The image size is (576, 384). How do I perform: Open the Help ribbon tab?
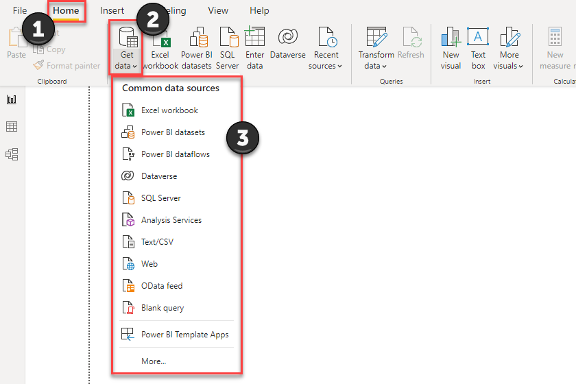pos(259,11)
